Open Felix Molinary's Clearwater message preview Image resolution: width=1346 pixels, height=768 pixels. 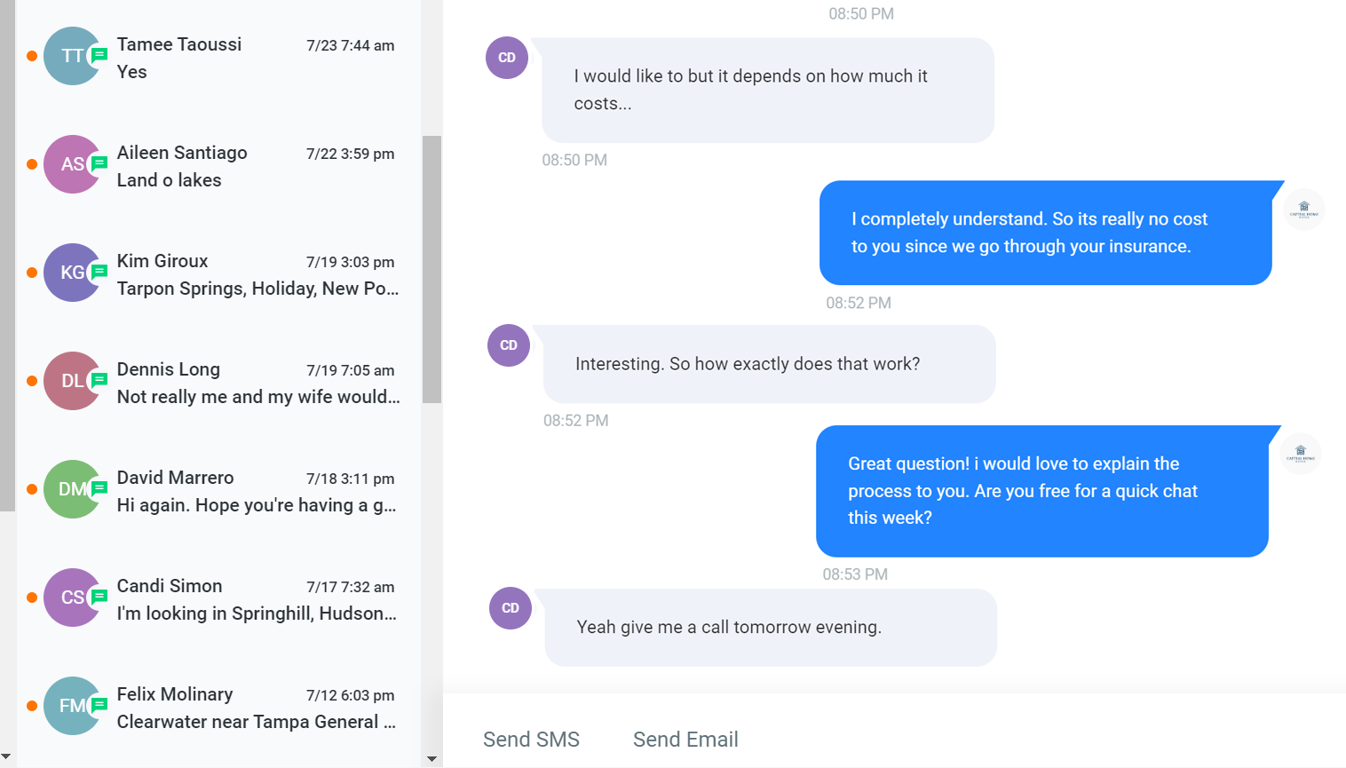point(257,722)
